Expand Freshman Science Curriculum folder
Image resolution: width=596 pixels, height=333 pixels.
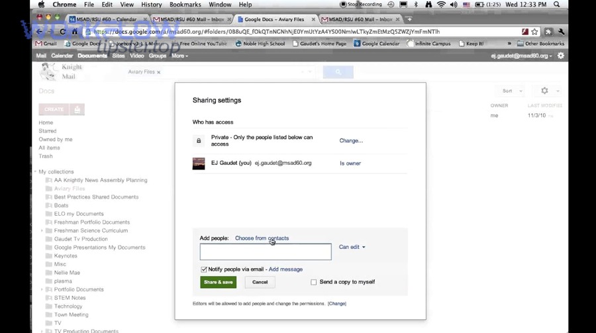click(x=42, y=231)
